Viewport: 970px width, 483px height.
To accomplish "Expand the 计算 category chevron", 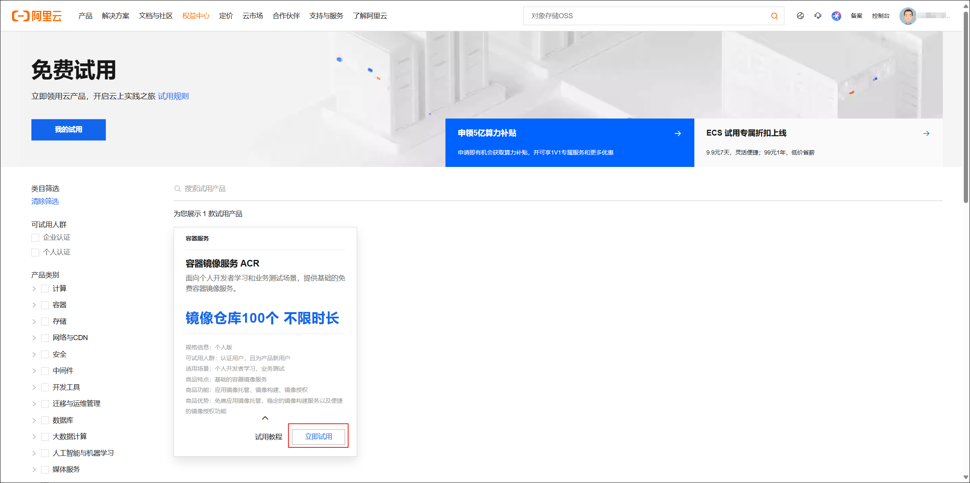I will tap(34, 289).
